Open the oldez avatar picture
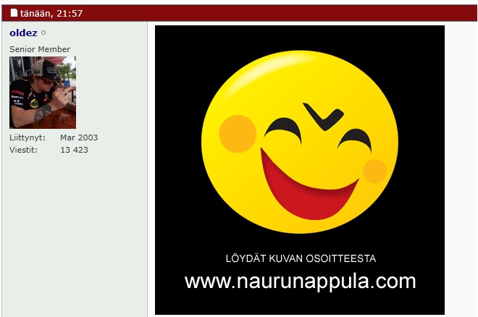The image size is (478, 317). (x=42, y=93)
